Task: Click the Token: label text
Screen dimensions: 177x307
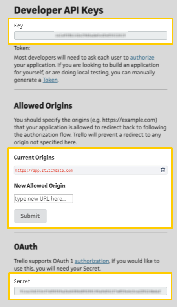Action: coord(22,48)
